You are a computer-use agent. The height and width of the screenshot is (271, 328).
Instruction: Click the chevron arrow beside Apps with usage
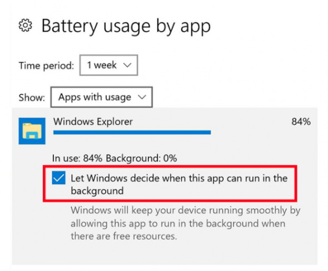pos(142,97)
